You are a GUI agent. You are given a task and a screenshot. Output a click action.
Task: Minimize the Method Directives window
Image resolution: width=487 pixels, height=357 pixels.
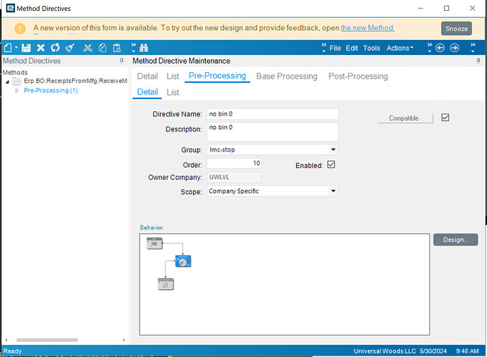click(x=420, y=9)
